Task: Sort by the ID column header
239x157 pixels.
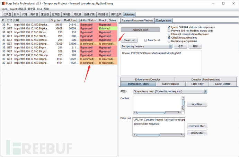Action: pyautogui.click(x=3, y=20)
